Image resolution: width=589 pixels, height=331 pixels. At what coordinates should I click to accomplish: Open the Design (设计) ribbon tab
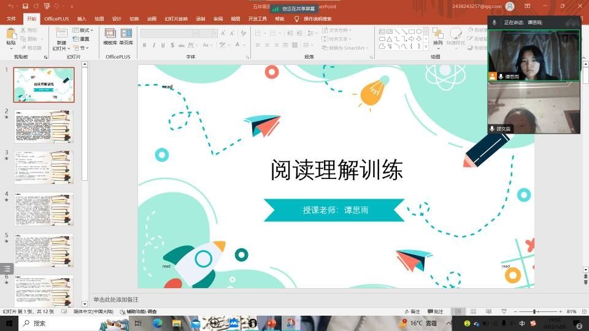(117, 18)
